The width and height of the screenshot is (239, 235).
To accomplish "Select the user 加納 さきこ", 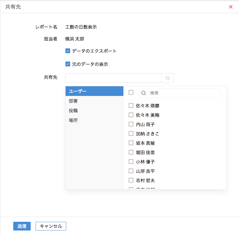I will (x=131, y=133).
